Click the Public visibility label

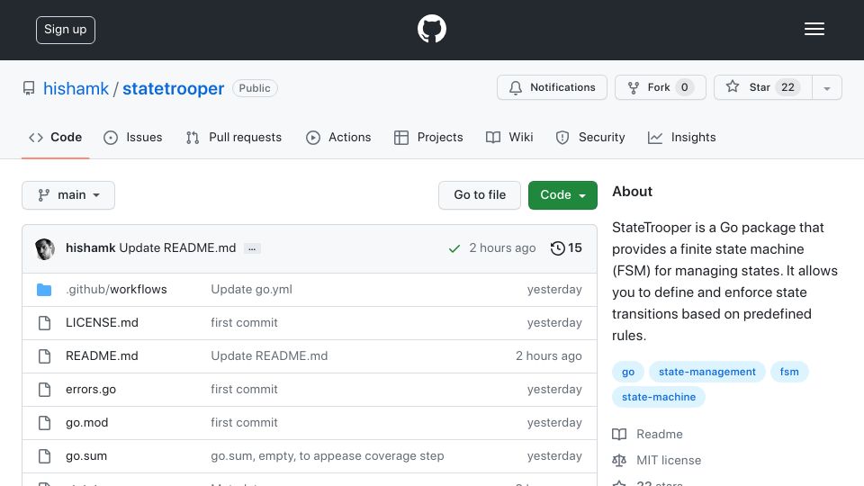click(255, 88)
